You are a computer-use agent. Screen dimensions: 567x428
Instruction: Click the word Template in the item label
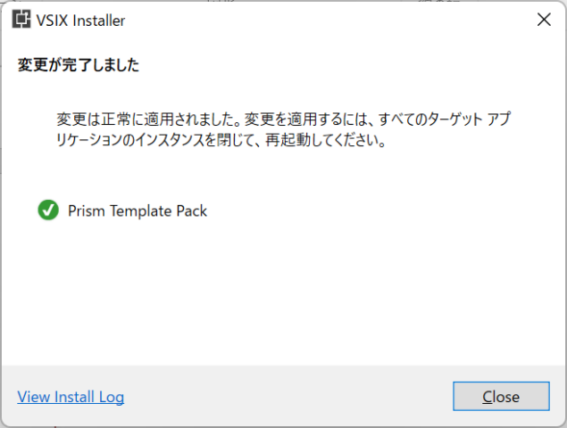(x=138, y=211)
